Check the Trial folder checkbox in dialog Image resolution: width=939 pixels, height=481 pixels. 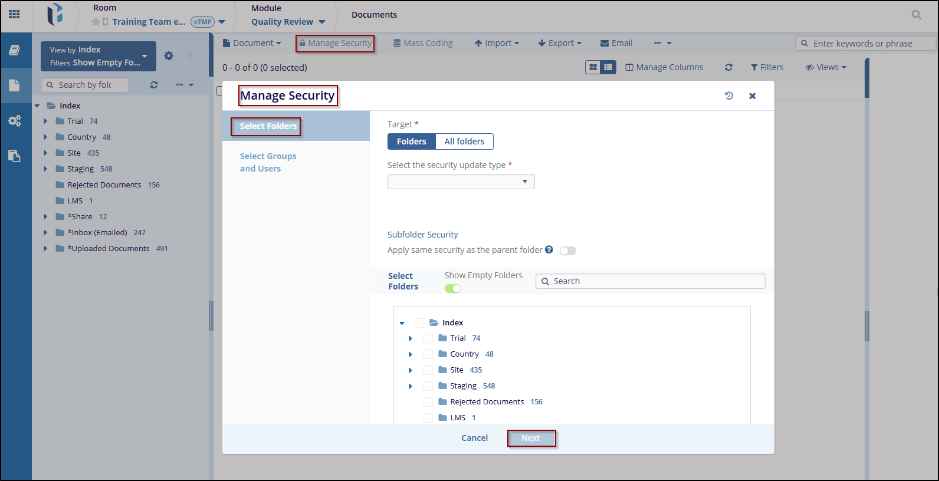tap(428, 338)
